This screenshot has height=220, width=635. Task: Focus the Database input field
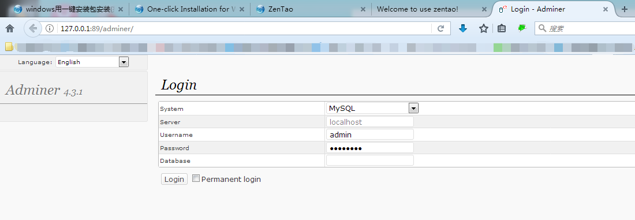tap(369, 161)
